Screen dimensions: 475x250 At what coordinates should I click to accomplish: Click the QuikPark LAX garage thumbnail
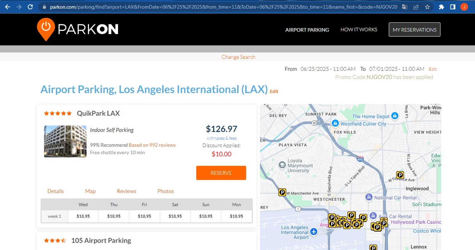tap(65, 141)
